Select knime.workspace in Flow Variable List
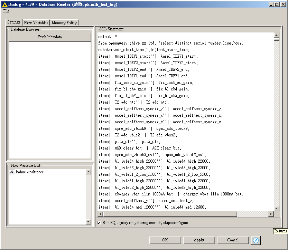This screenshot has height=250, width=288. pyautogui.click(x=30, y=172)
